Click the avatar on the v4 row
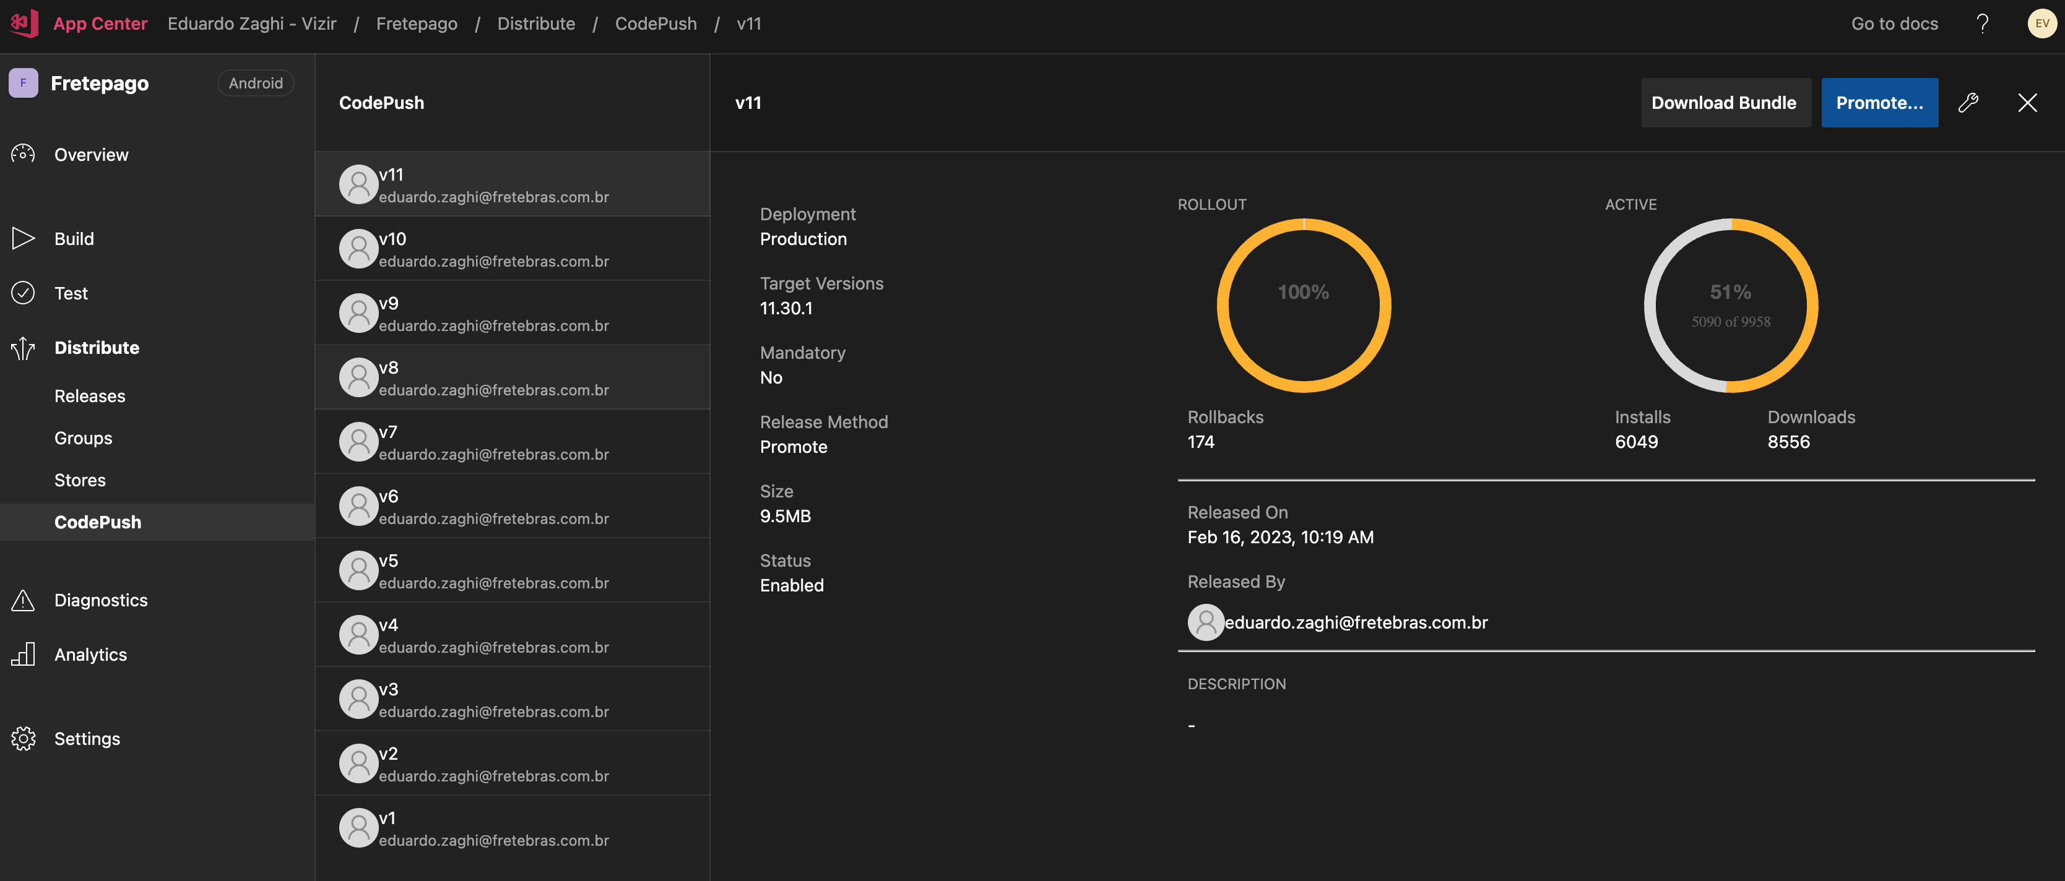 (358, 634)
